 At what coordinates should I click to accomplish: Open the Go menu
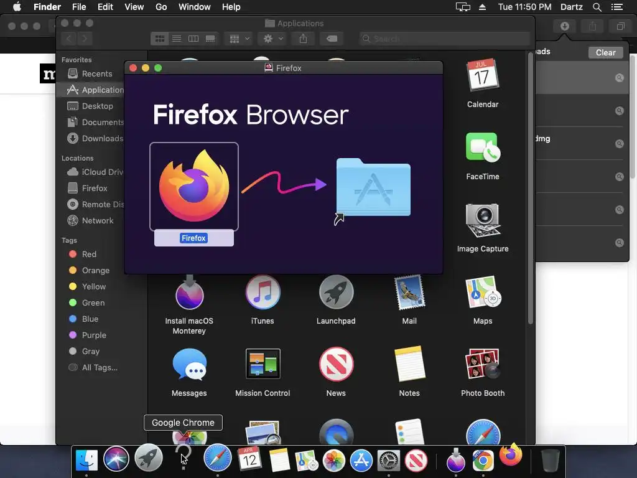pos(161,7)
